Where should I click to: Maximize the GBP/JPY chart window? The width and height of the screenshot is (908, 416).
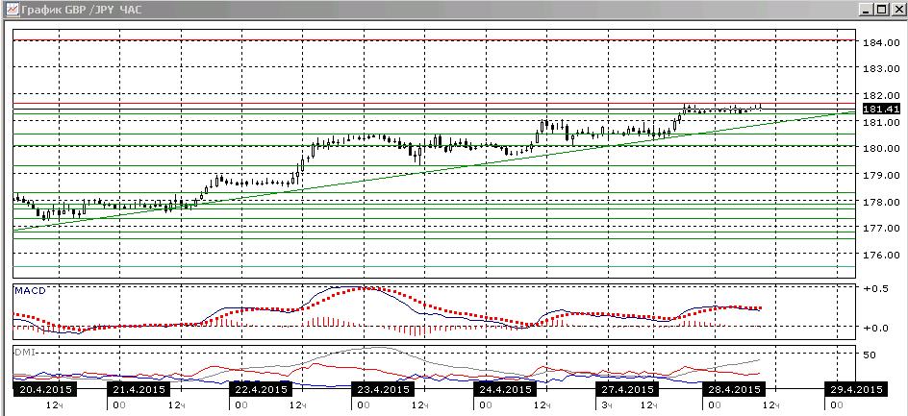click(880, 10)
